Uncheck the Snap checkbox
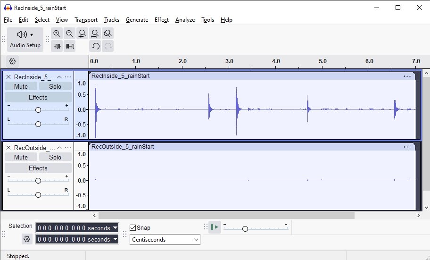430x260 pixels. point(133,227)
